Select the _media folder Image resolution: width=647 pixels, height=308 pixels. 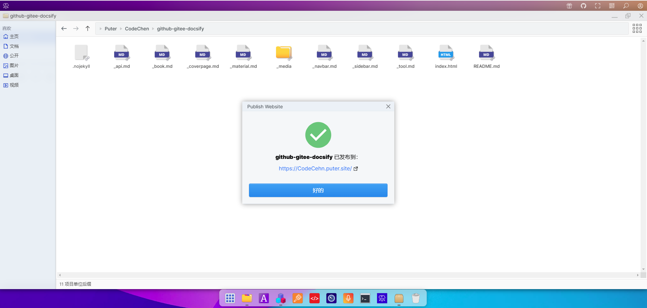(284, 57)
